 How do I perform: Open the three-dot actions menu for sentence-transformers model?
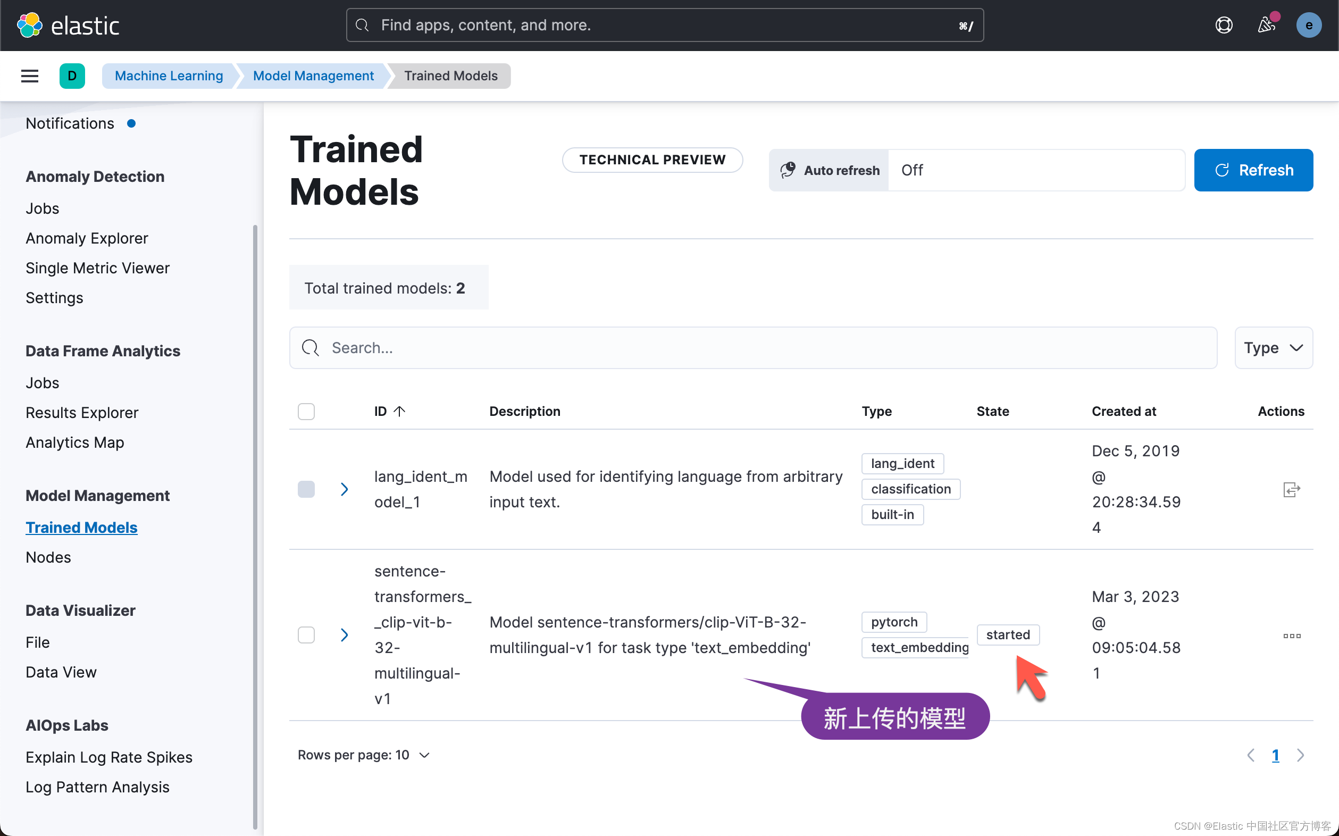(1292, 636)
